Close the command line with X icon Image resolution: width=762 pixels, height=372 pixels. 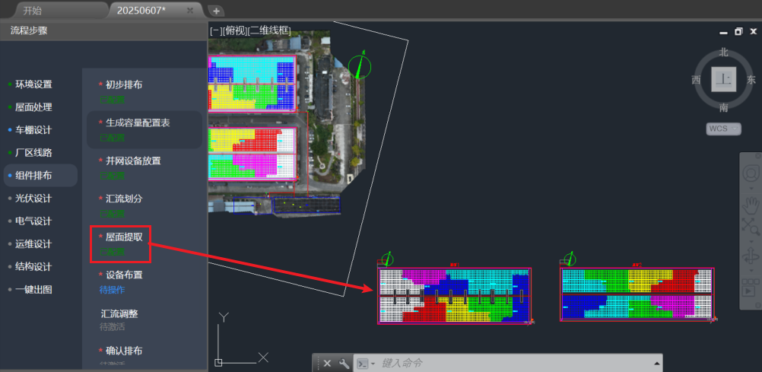(327, 364)
